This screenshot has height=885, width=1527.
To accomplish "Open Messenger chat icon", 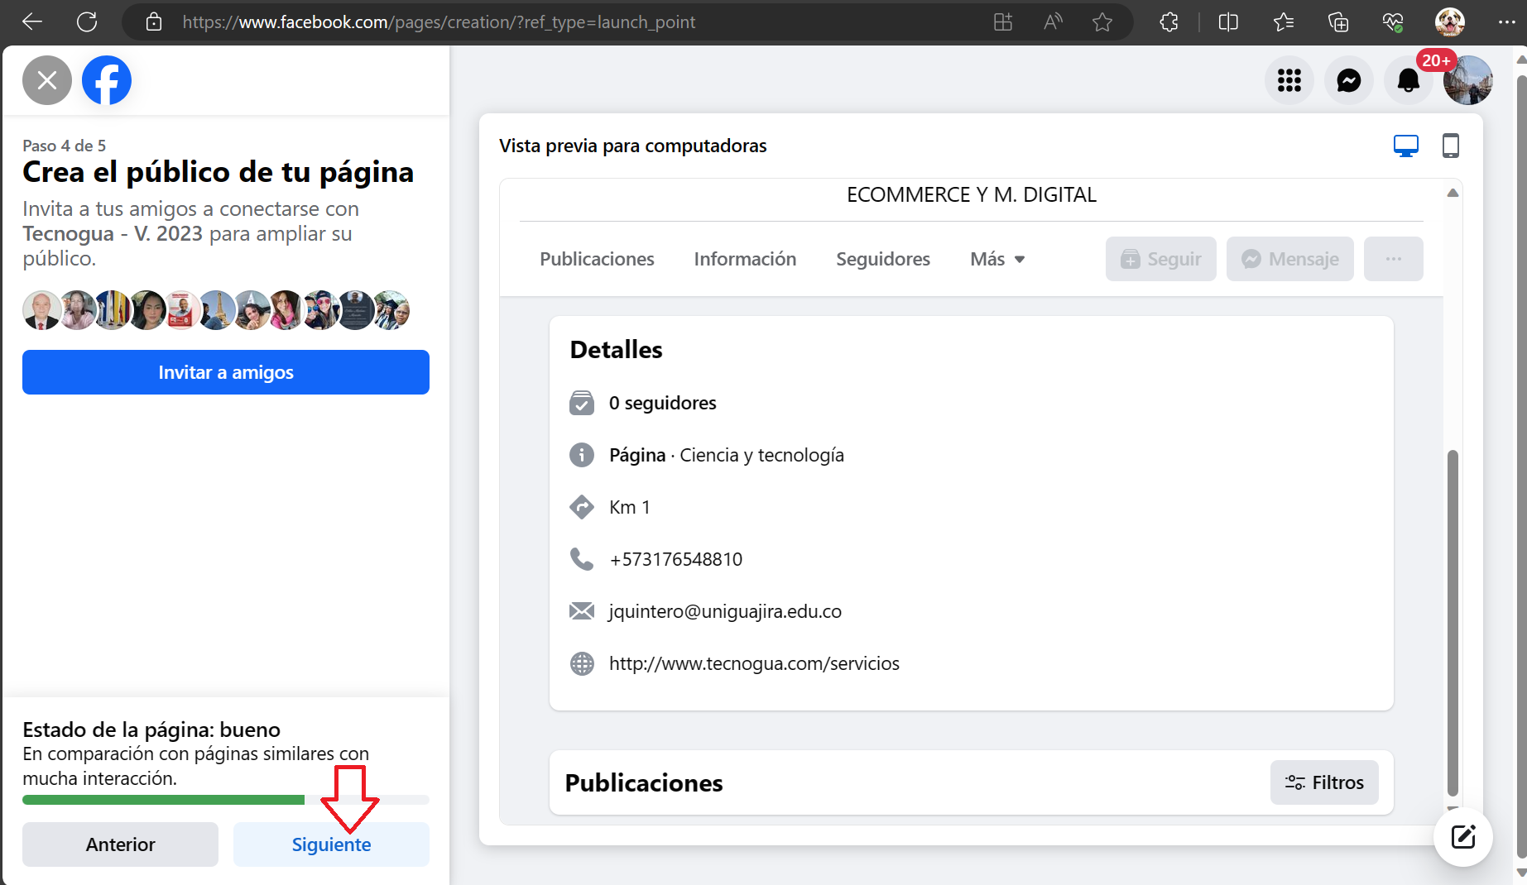I will tap(1348, 80).
